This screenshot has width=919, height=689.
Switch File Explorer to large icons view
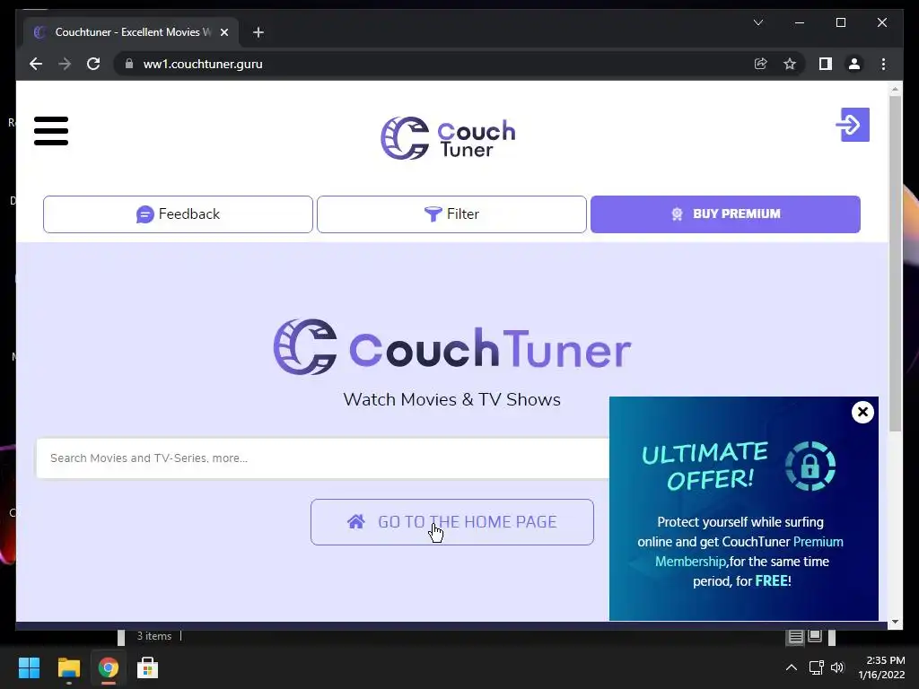[815, 636]
